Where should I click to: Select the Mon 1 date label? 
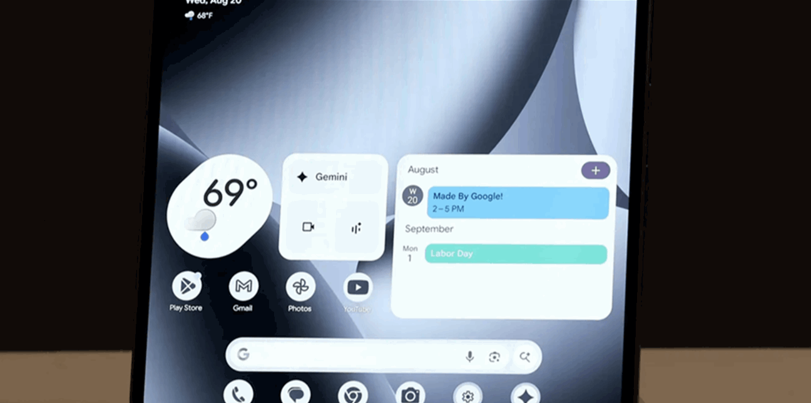click(x=411, y=253)
